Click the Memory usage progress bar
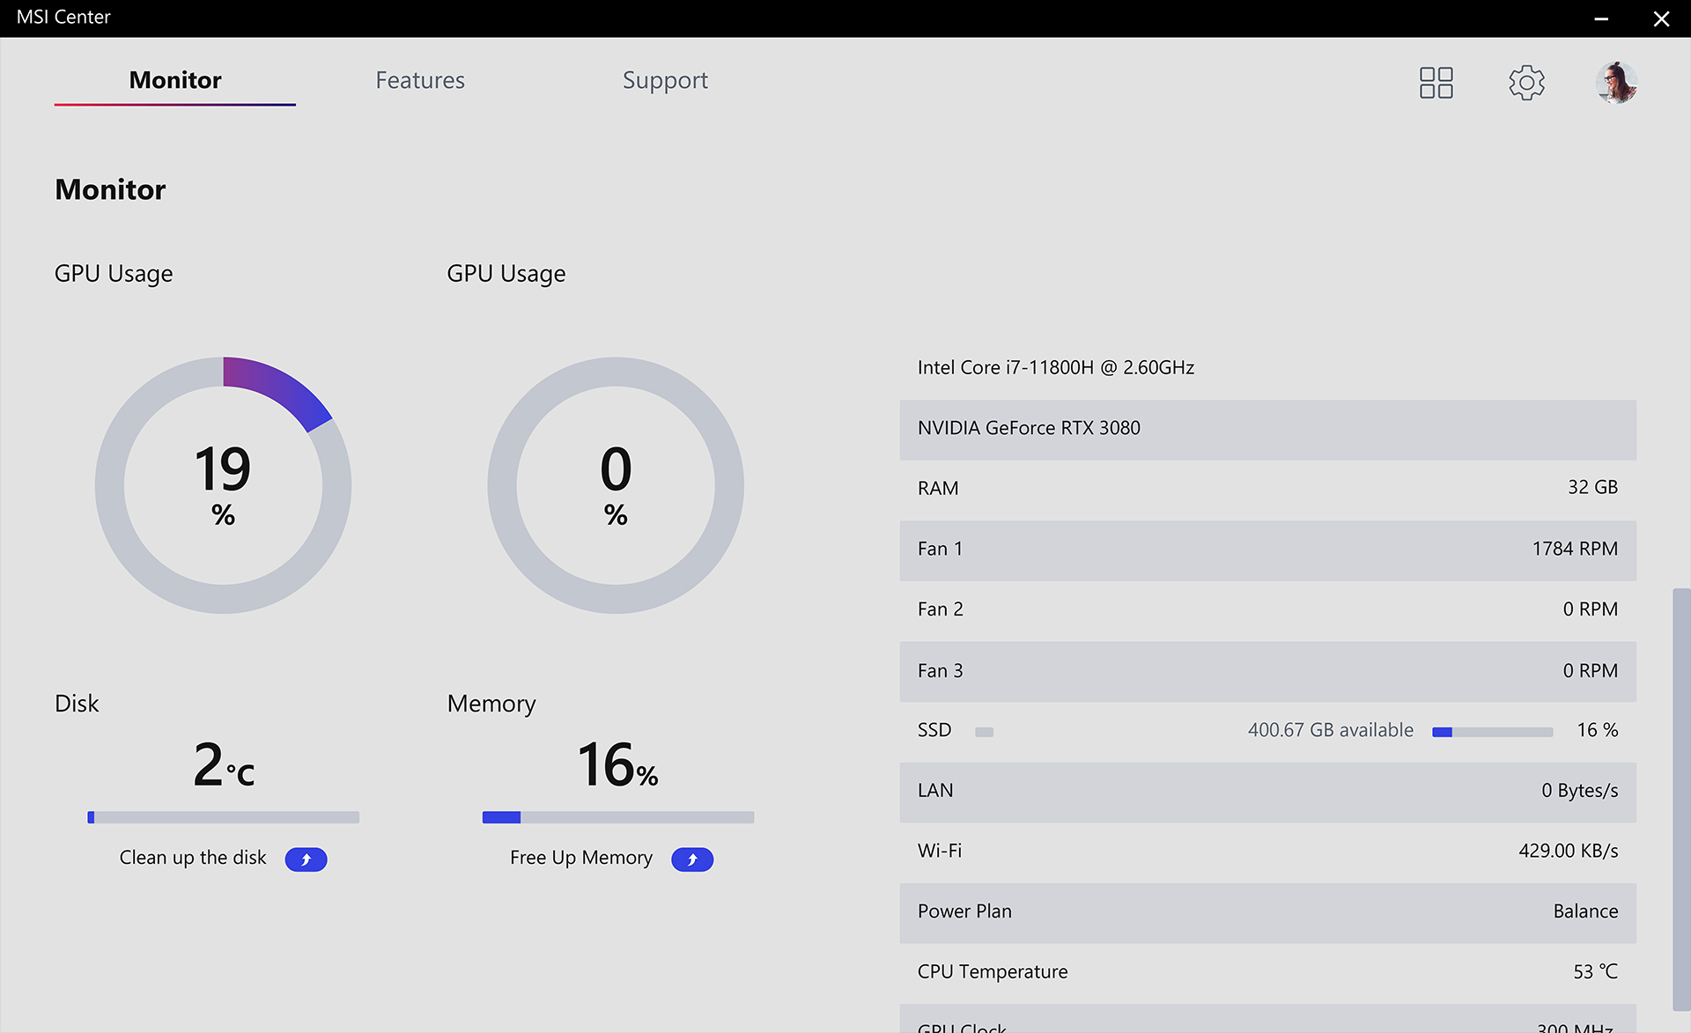 pyautogui.click(x=617, y=817)
